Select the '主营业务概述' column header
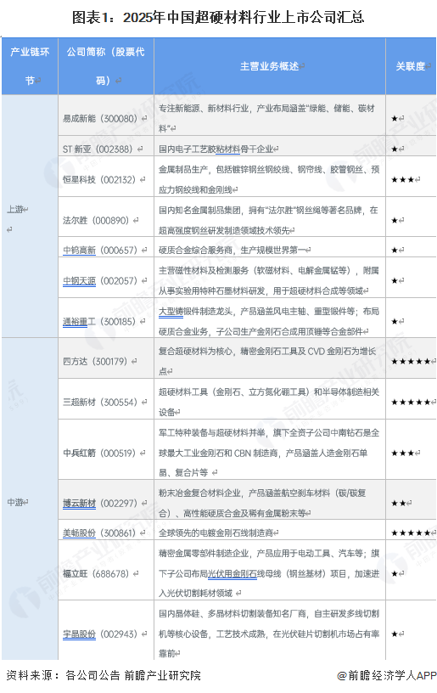 point(270,66)
